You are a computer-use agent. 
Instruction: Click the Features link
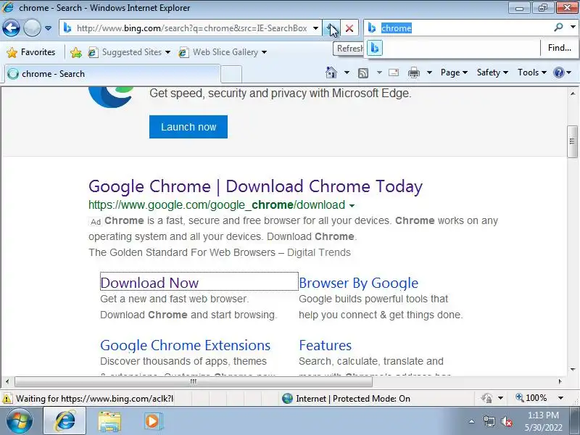(x=325, y=345)
